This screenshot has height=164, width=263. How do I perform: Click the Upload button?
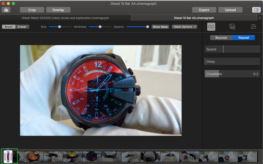point(230,10)
